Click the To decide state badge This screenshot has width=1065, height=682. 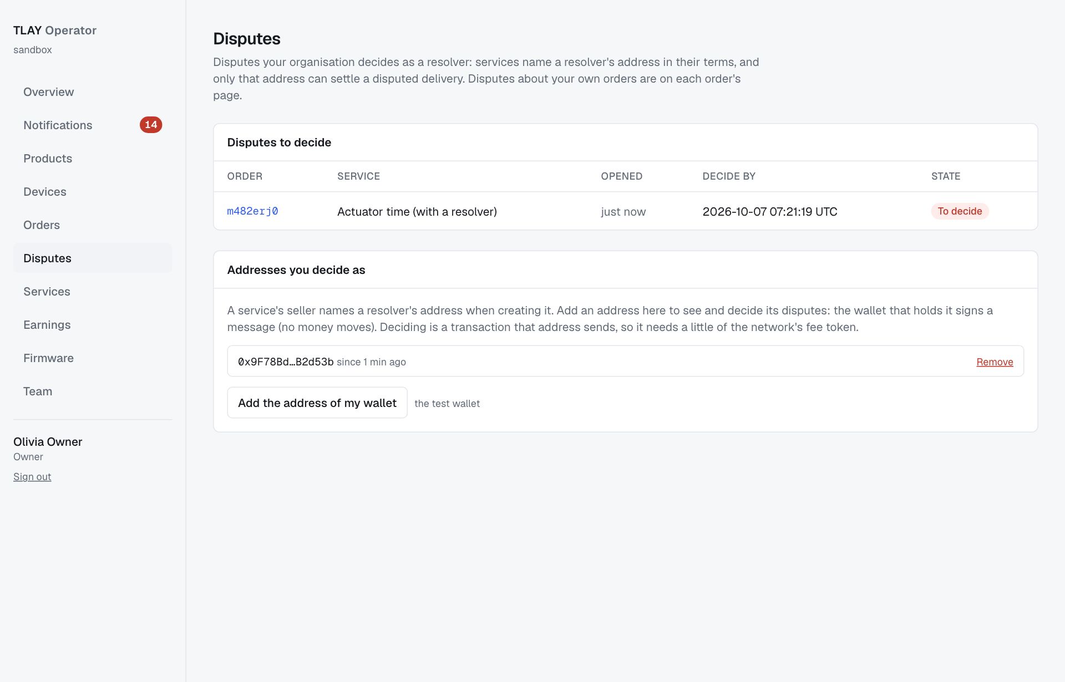(960, 211)
